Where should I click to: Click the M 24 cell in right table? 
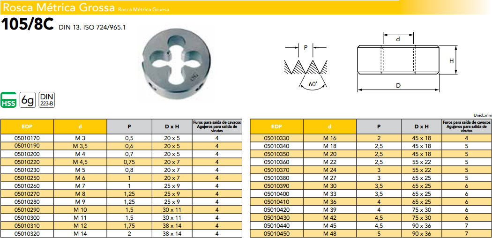pyautogui.click(x=330, y=170)
